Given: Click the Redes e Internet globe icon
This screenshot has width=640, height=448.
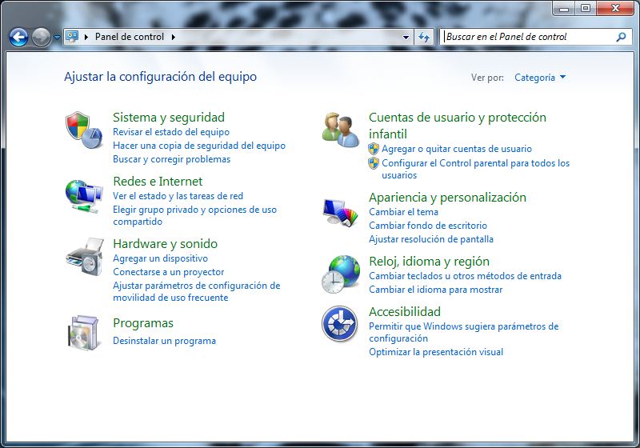Looking at the screenshot, I should [84, 194].
